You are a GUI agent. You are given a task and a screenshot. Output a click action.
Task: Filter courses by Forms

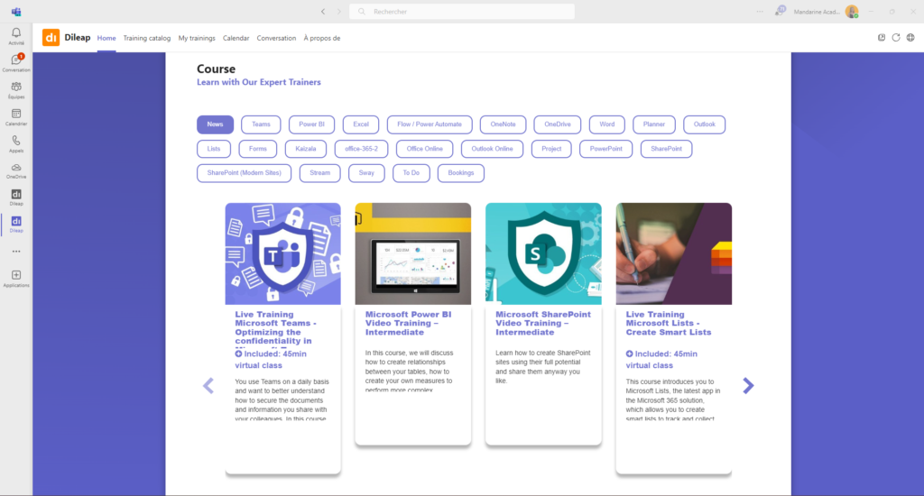(x=257, y=149)
